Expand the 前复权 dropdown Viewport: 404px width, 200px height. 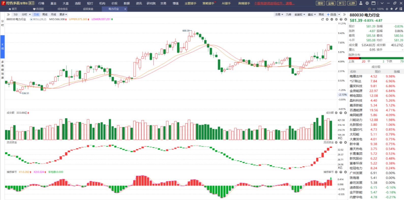[300, 14]
